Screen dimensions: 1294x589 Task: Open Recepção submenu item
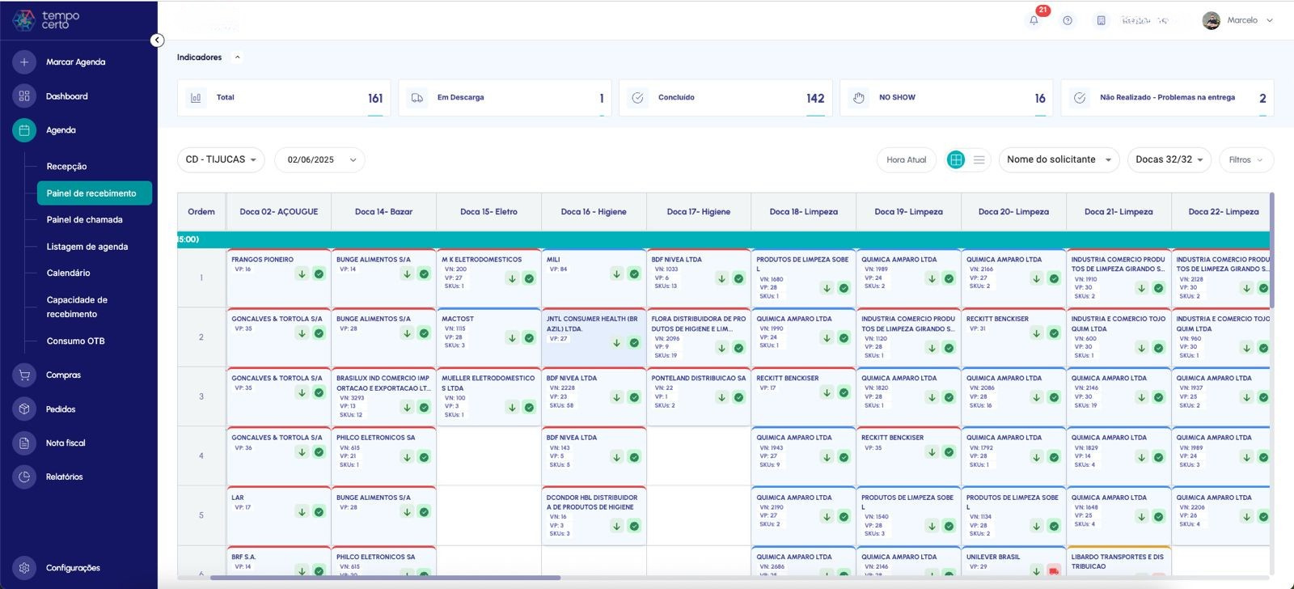[x=66, y=167]
